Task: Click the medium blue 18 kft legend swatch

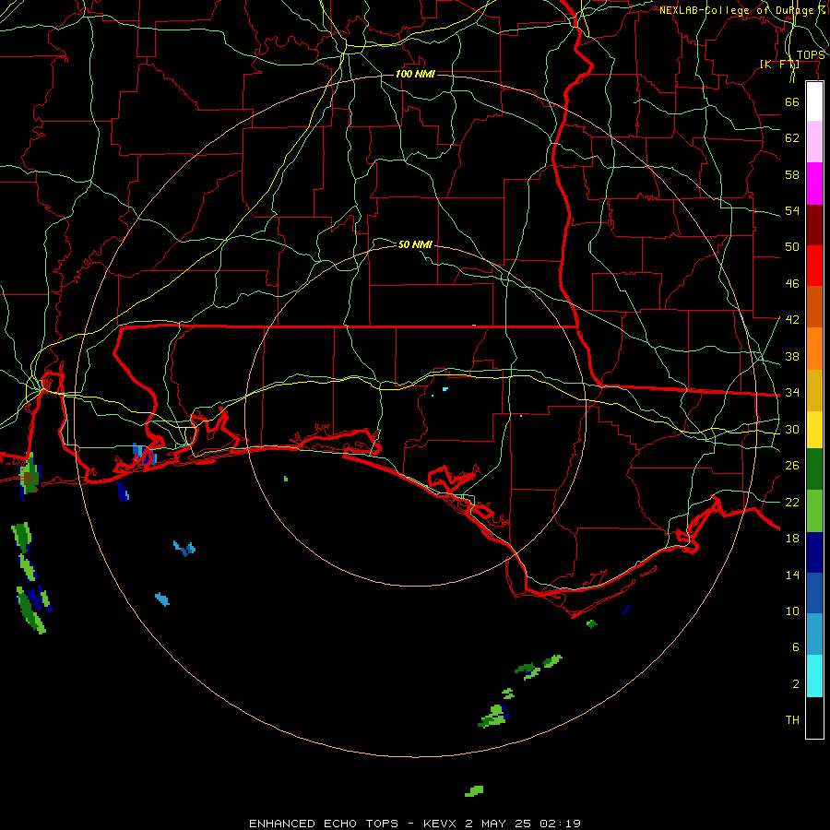Action: (x=814, y=593)
